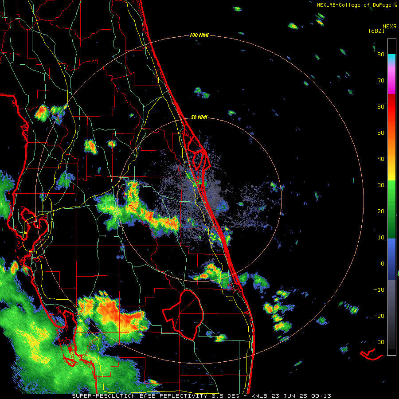Image resolution: width=399 pixels, height=399 pixels.
Task: Click the 23 JUN 25 date in caption
Action: [x=289, y=396]
